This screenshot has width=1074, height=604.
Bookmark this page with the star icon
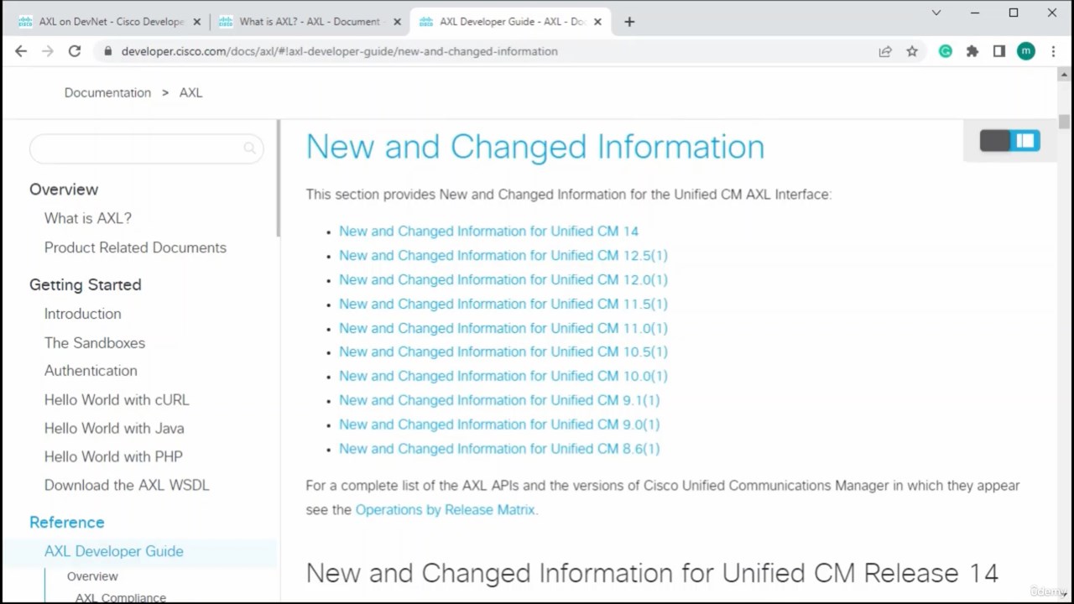coord(912,51)
